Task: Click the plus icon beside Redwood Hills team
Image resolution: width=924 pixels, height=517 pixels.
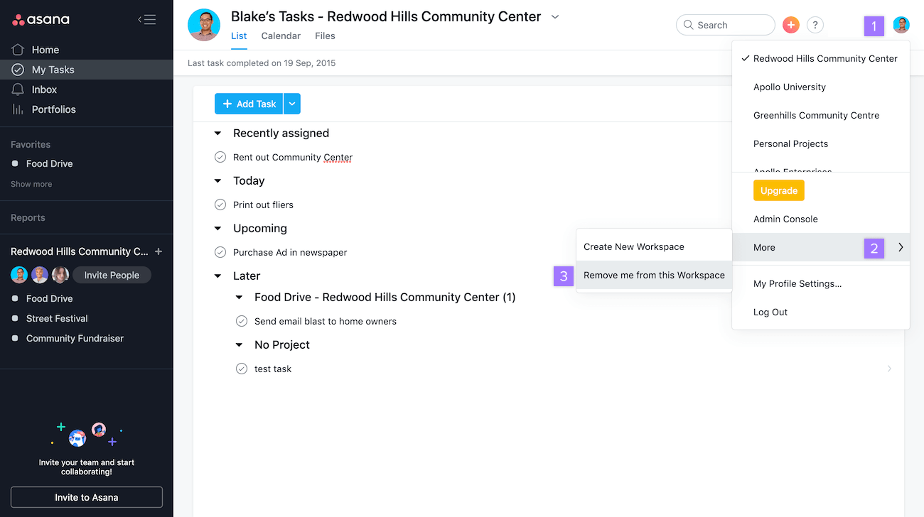Action: coord(159,251)
